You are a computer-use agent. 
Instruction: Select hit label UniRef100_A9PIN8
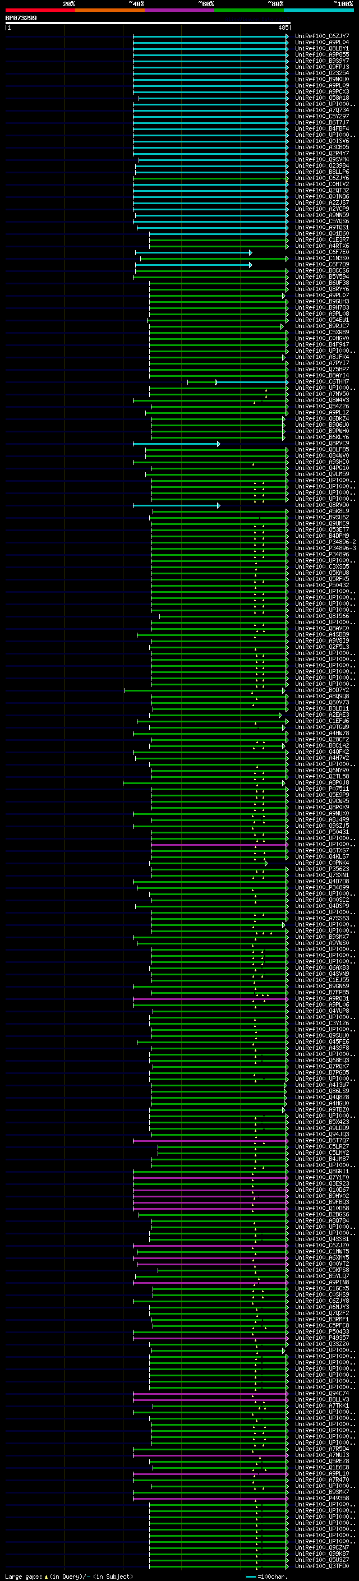pos(321,1282)
